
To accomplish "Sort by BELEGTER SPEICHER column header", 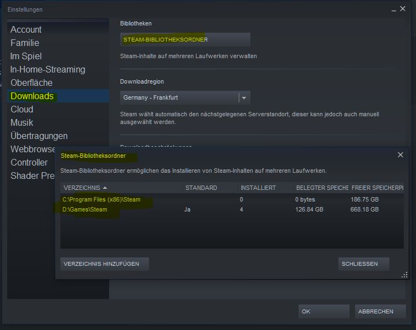I will point(321,188).
